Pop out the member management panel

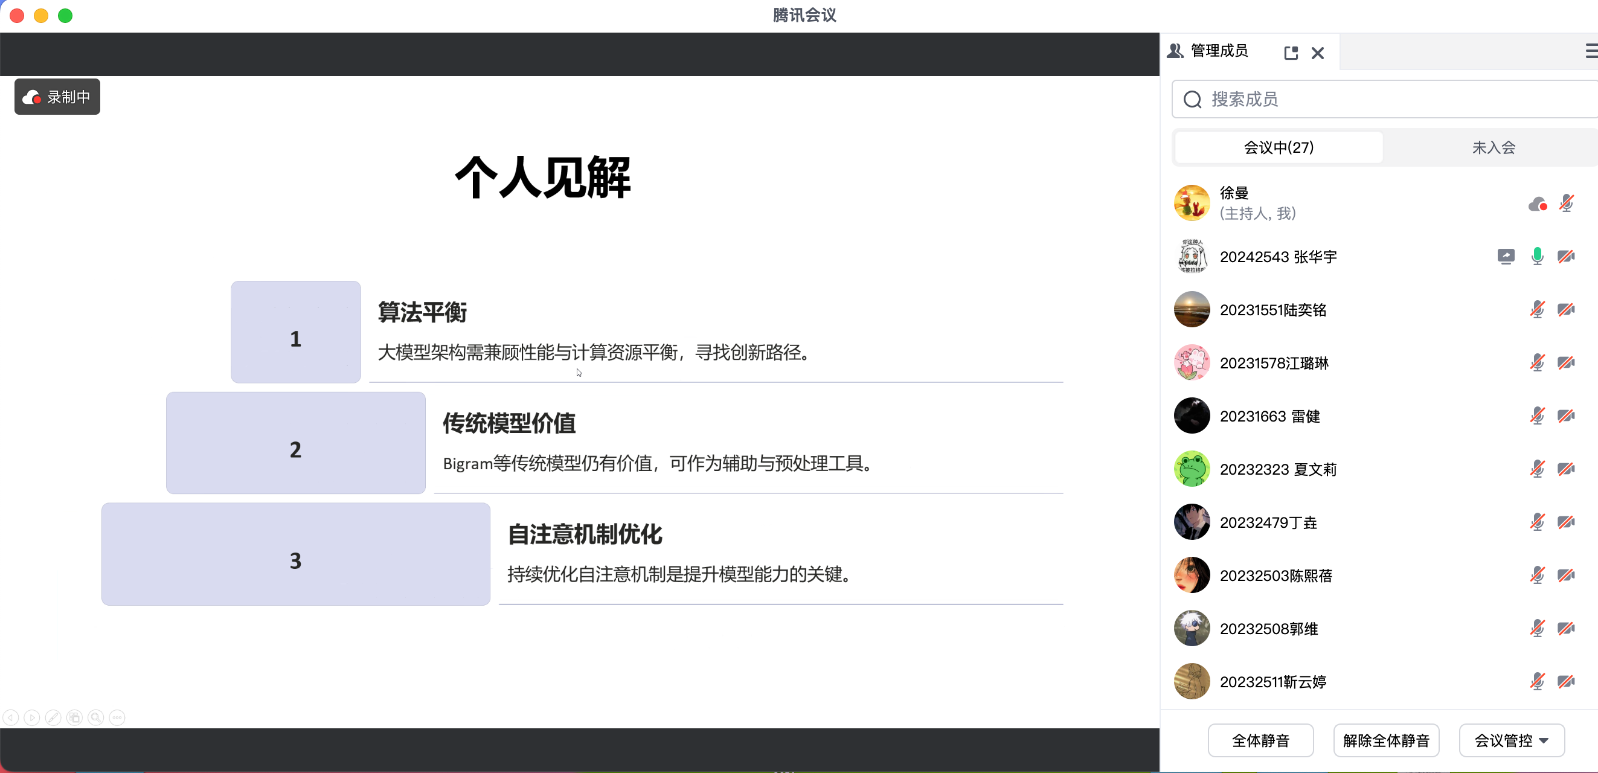[x=1291, y=53]
